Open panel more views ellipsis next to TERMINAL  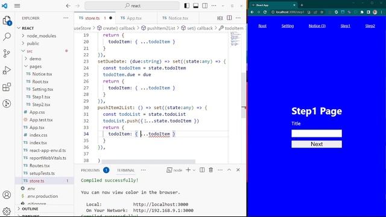(143, 170)
